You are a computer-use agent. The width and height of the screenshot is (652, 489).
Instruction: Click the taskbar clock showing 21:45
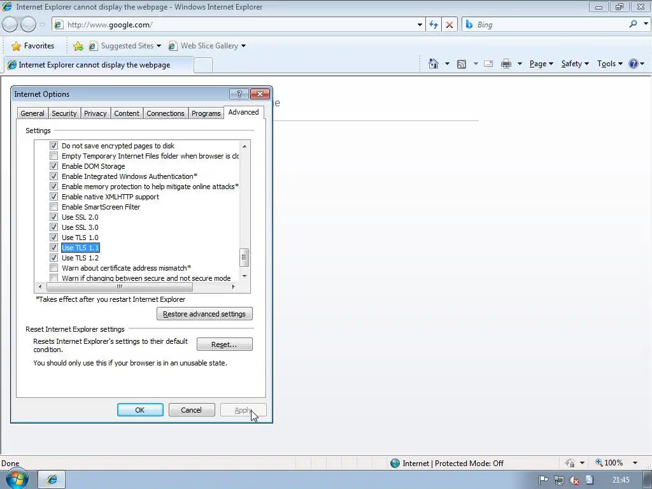[x=621, y=480]
